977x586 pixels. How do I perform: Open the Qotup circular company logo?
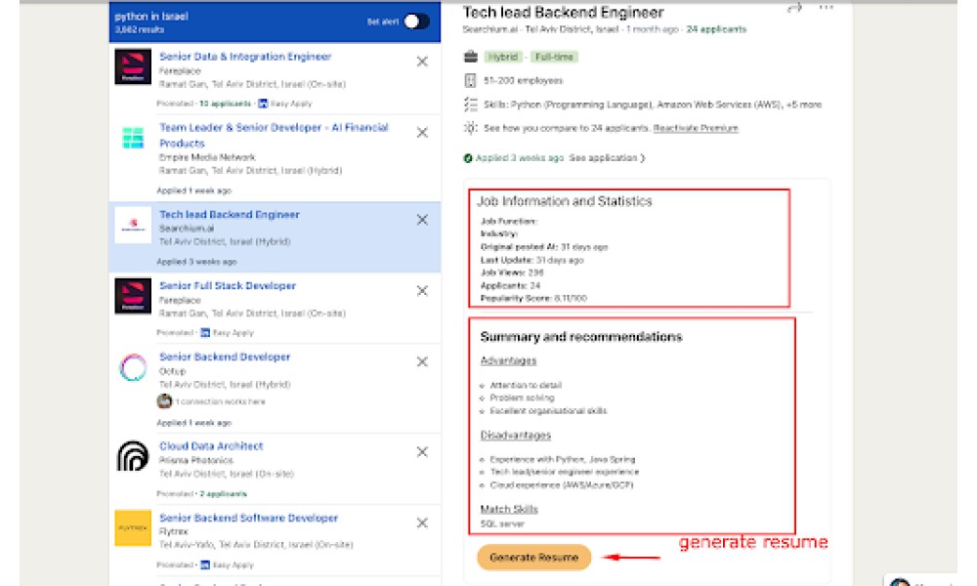click(133, 367)
